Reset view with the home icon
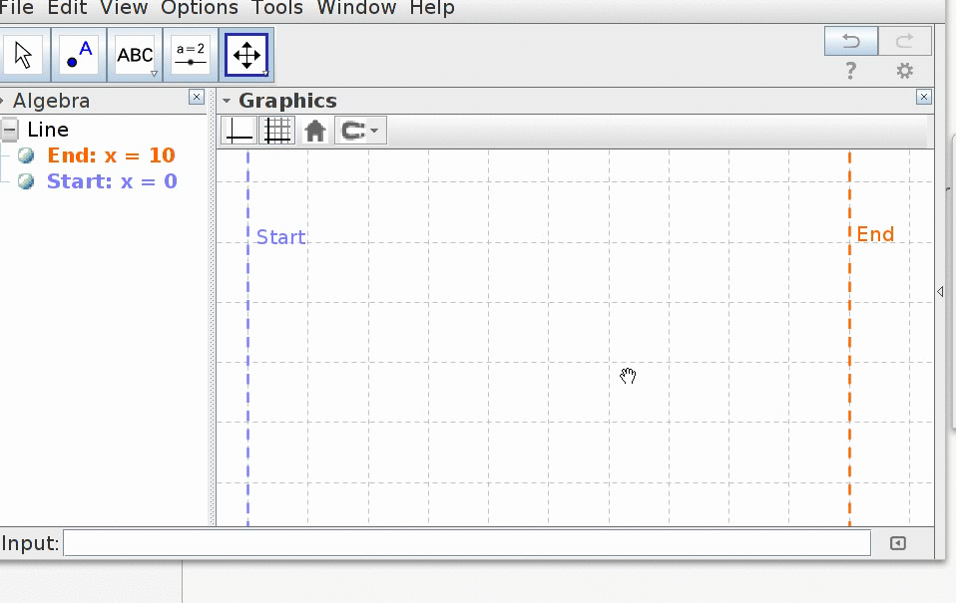Viewport: 956px width, 603px height. pos(315,131)
